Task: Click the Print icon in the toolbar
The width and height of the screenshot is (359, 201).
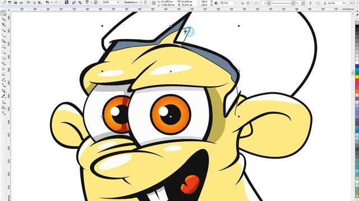Action: click(21, 2)
